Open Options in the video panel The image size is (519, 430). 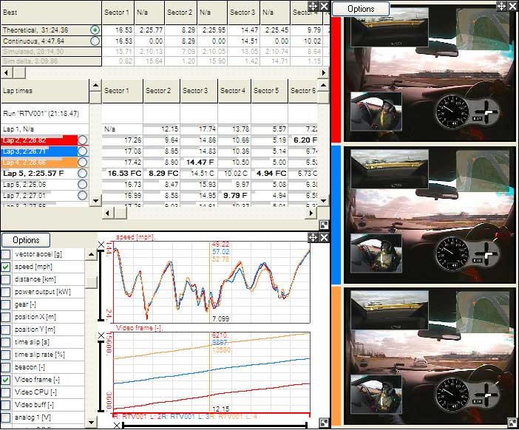[x=361, y=8]
